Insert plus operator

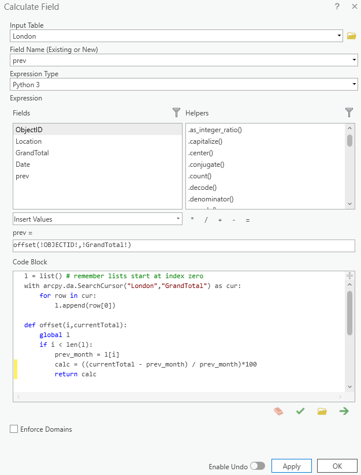point(220,220)
